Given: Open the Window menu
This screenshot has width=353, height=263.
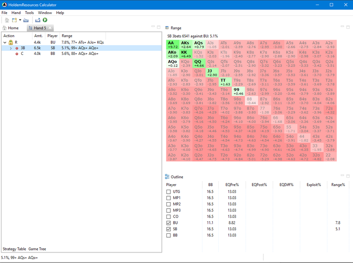Looking at the screenshot, I should (x=45, y=13).
